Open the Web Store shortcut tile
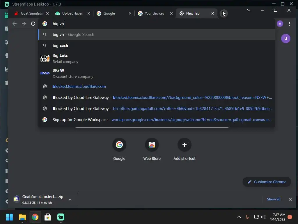Screen dimensions: 298x224 152,149
